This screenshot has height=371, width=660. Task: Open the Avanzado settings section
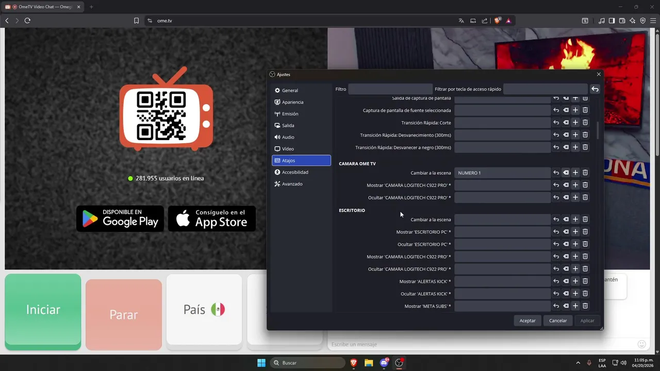click(x=301, y=184)
